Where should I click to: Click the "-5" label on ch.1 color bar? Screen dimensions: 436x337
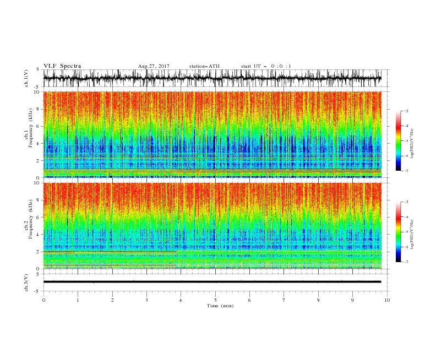click(x=406, y=141)
